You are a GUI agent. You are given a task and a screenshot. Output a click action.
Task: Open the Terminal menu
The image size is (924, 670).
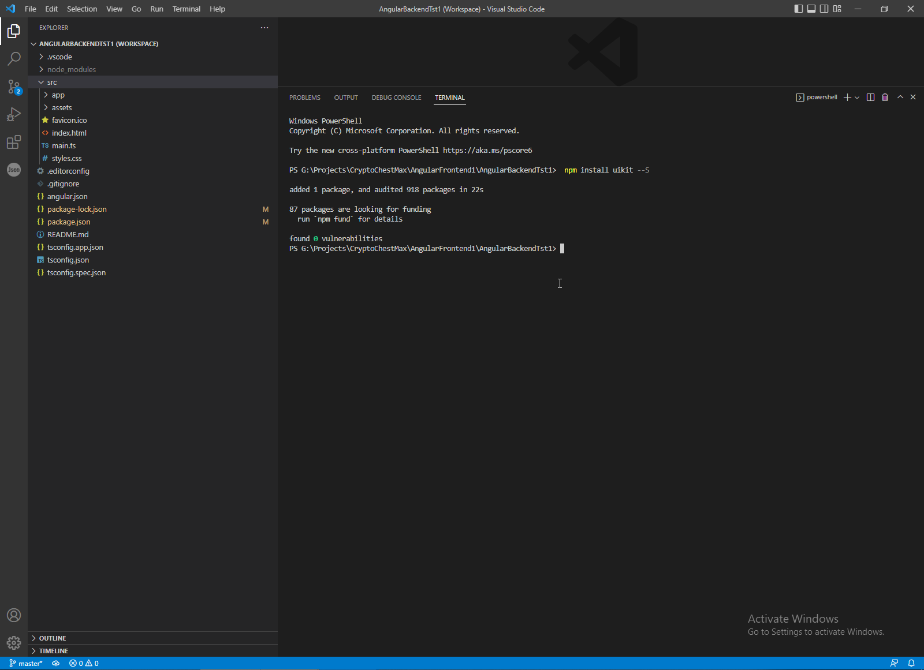[x=187, y=9]
